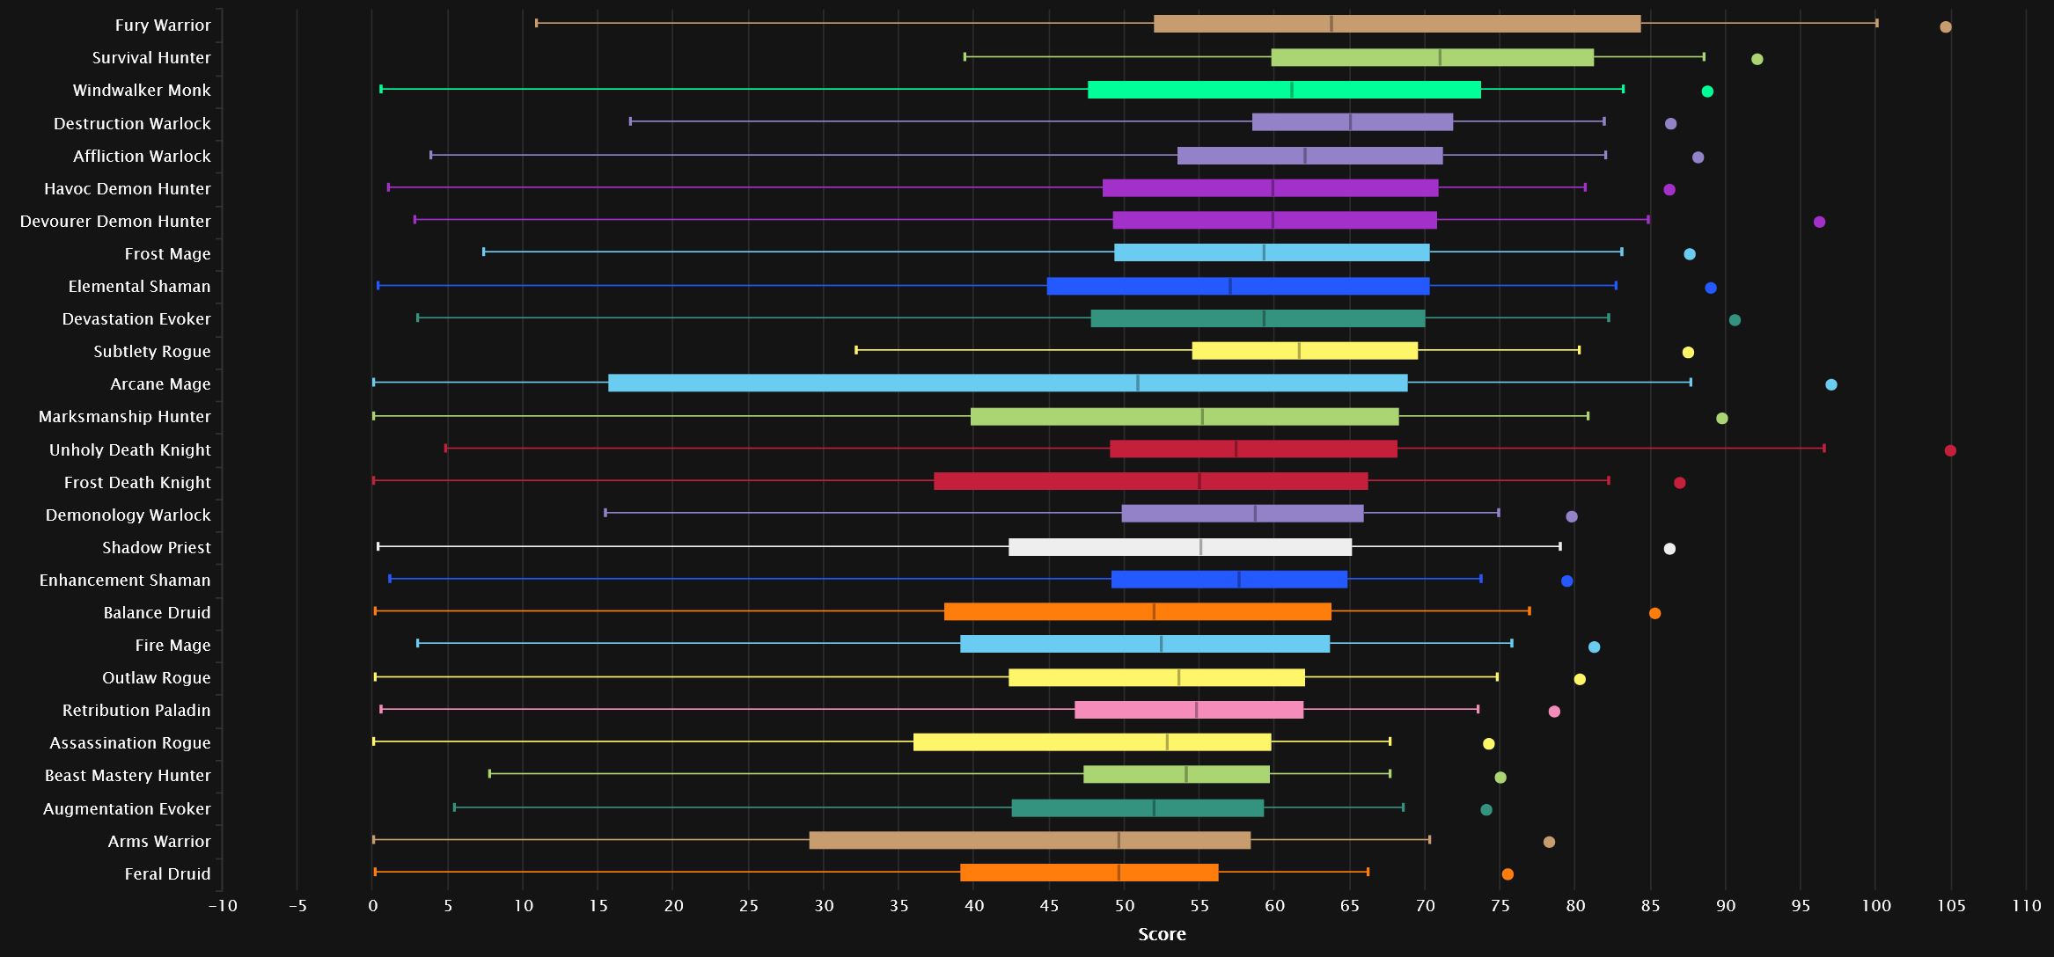Click the Devastation Evoker label
Image resolution: width=2054 pixels, height=957 pixels.
[x=136, y=319]
